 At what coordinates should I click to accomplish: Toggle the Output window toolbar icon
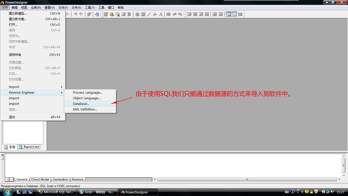(234, 14)
